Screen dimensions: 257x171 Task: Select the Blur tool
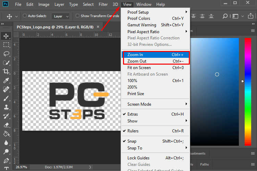click(6, 143)
